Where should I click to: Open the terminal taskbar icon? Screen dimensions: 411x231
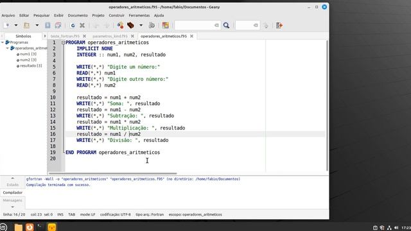(40, 227)
